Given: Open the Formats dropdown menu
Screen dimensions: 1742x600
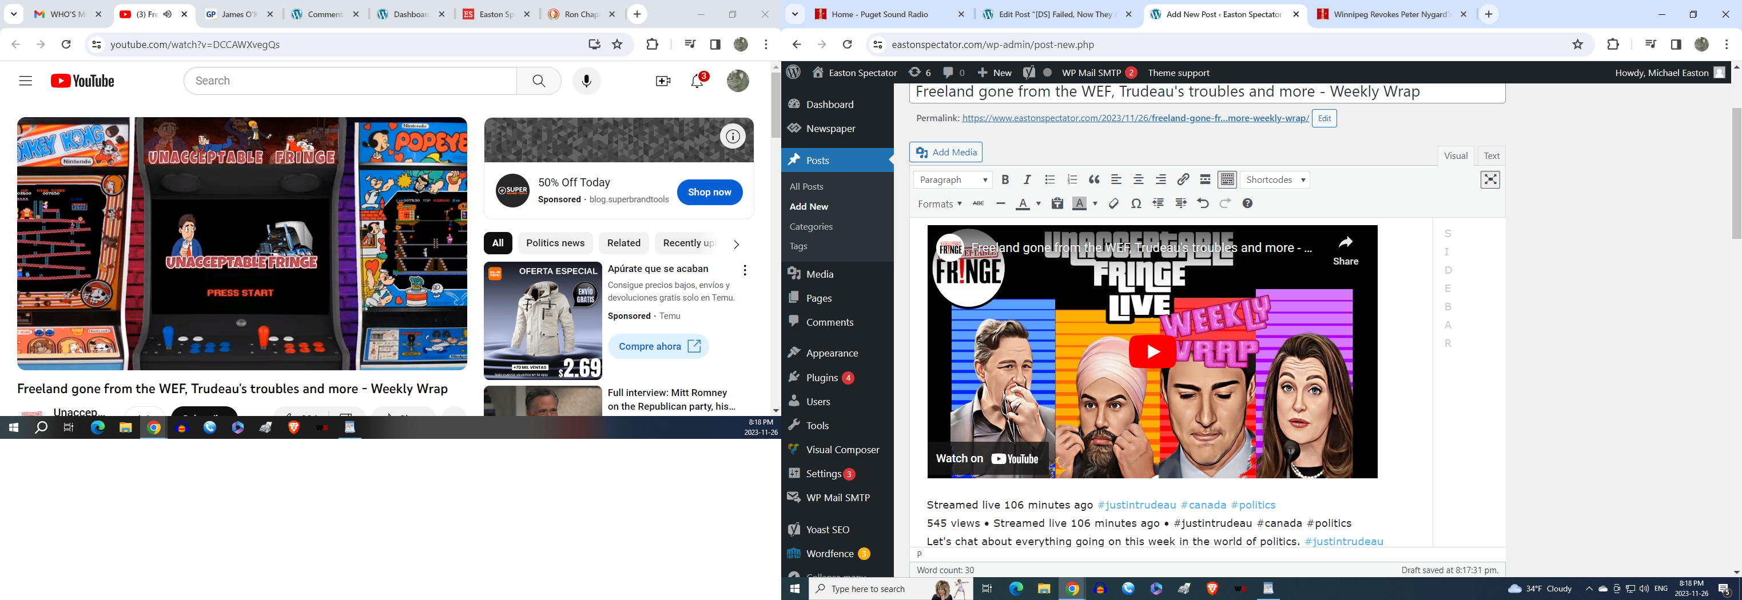Looking at the screenshot, I should point(939,204).
